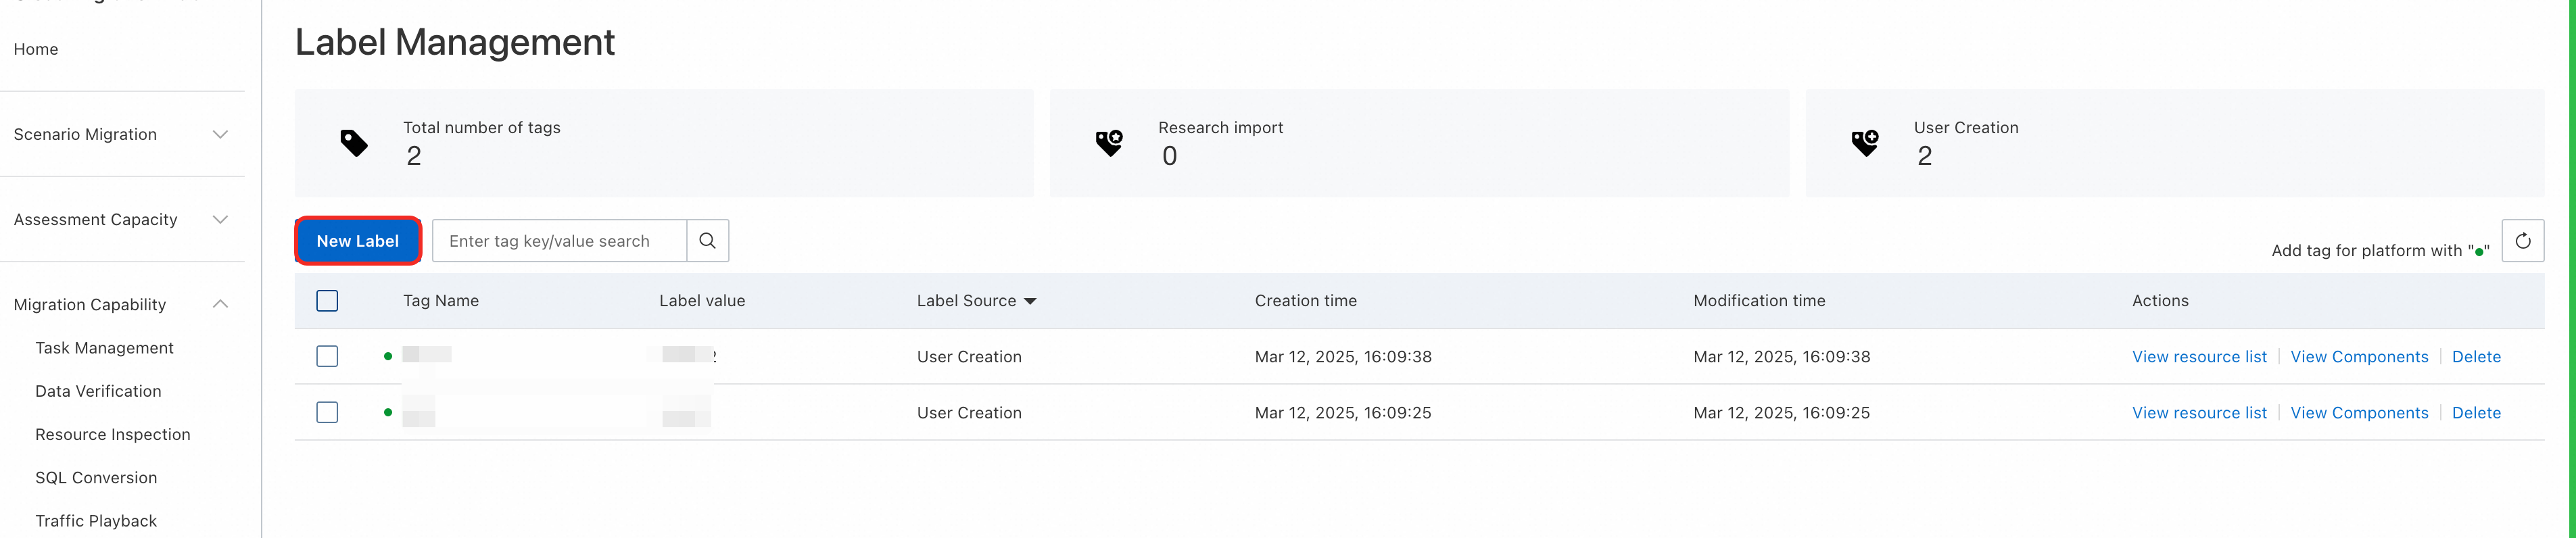Click the New Label button
The image size is (2576, 538).
point(357,241)
